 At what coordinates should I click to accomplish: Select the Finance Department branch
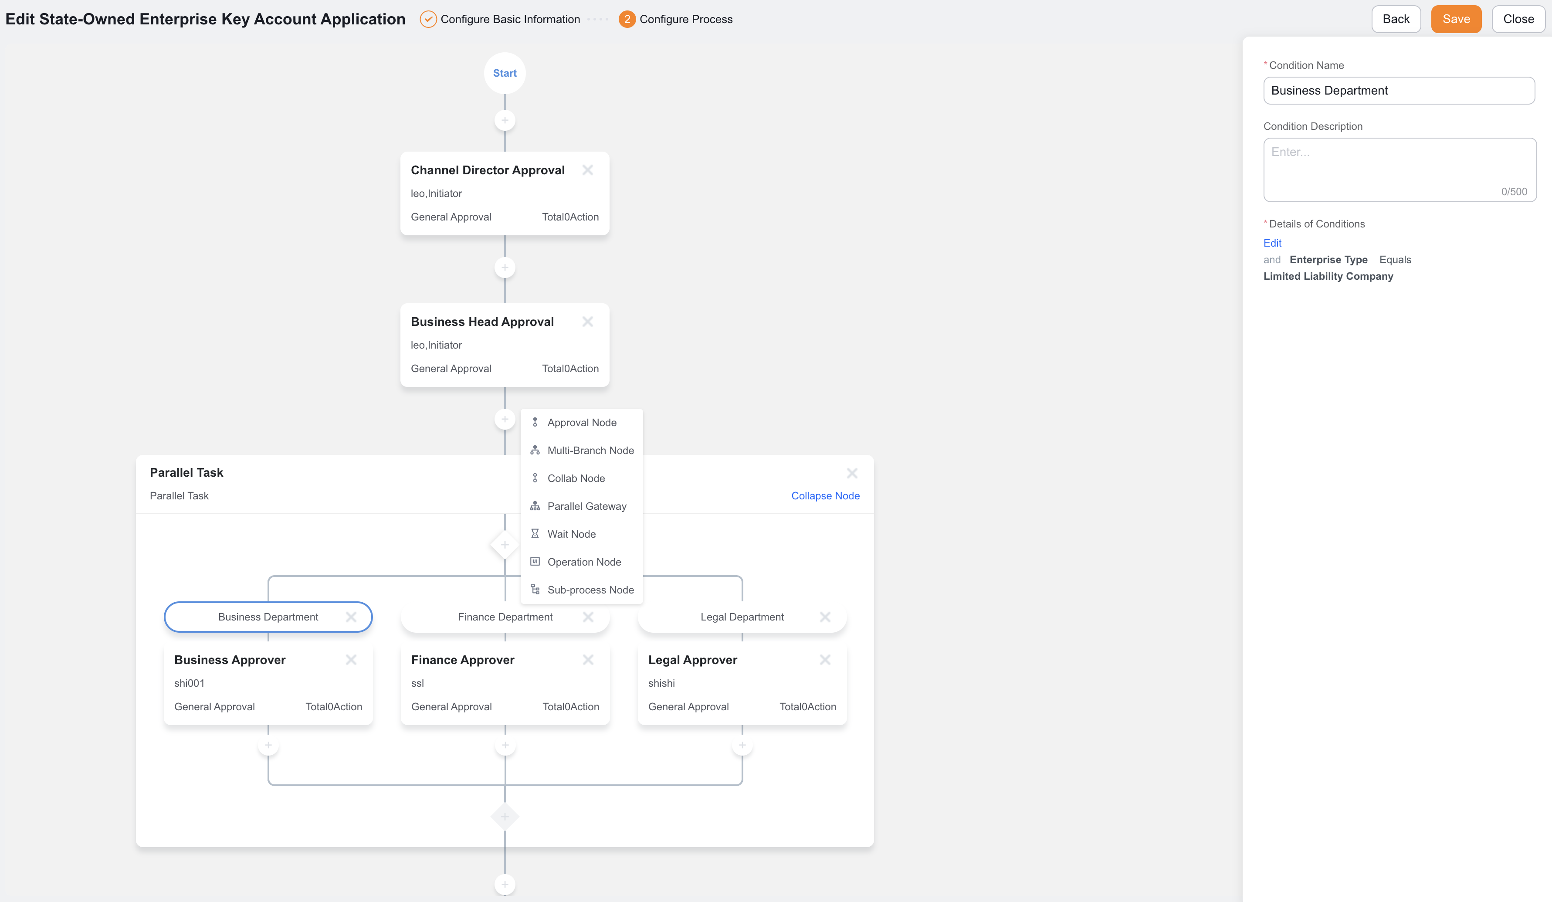(x=505, y=617)
